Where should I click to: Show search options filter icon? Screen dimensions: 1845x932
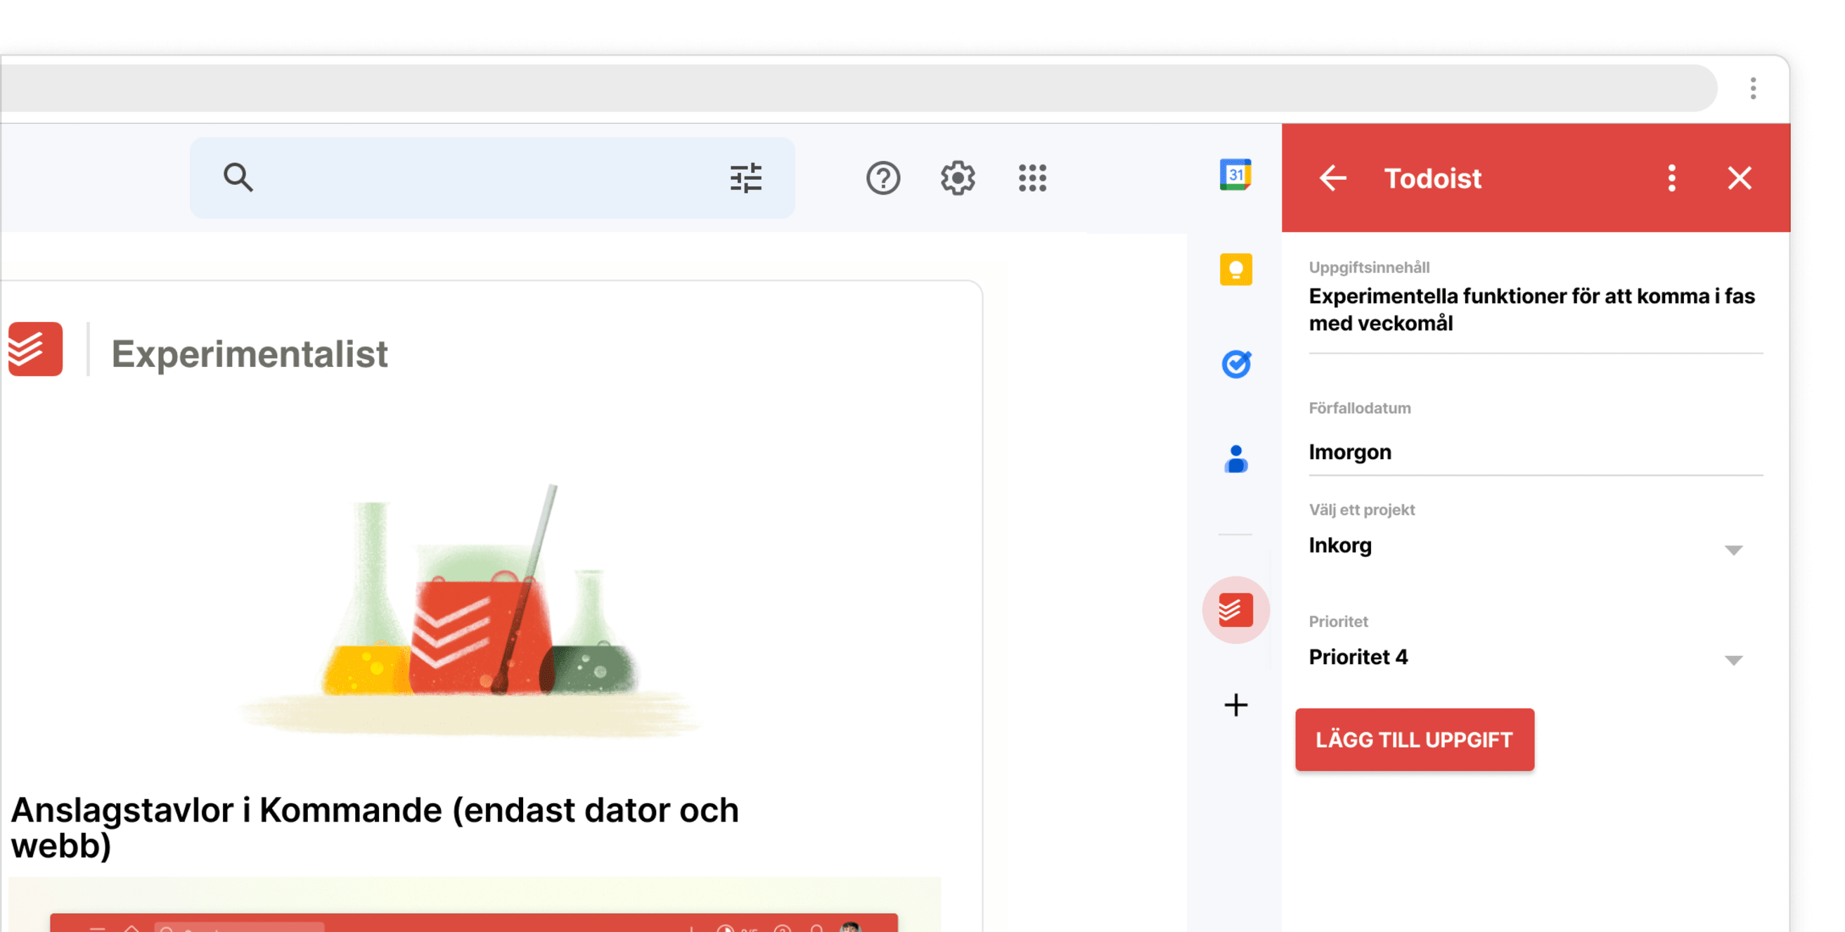click(x=745, y=178)
